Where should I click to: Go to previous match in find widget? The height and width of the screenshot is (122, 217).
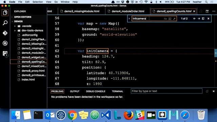(194, 19)
